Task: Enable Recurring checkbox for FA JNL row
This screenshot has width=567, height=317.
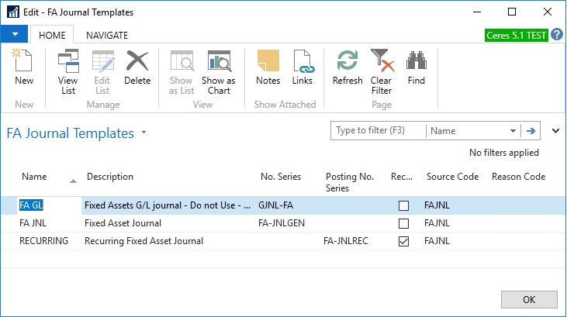Action: [403, 223]
